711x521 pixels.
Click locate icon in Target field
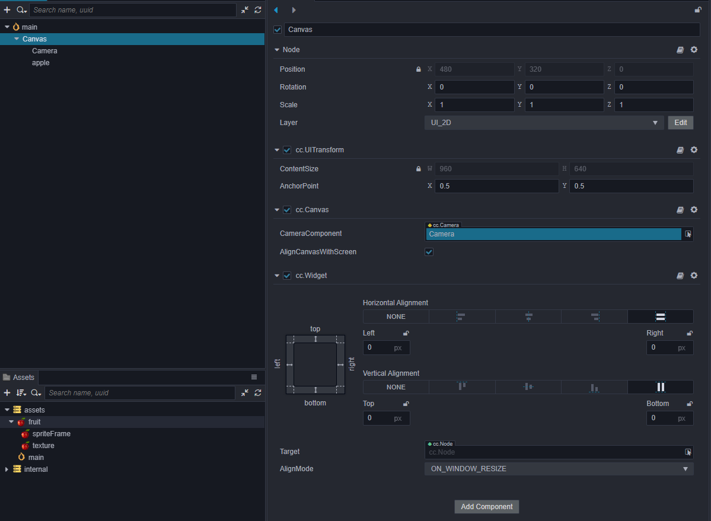(688, 452)
